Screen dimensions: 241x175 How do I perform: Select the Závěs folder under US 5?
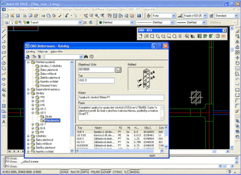[x=48, y=117]
